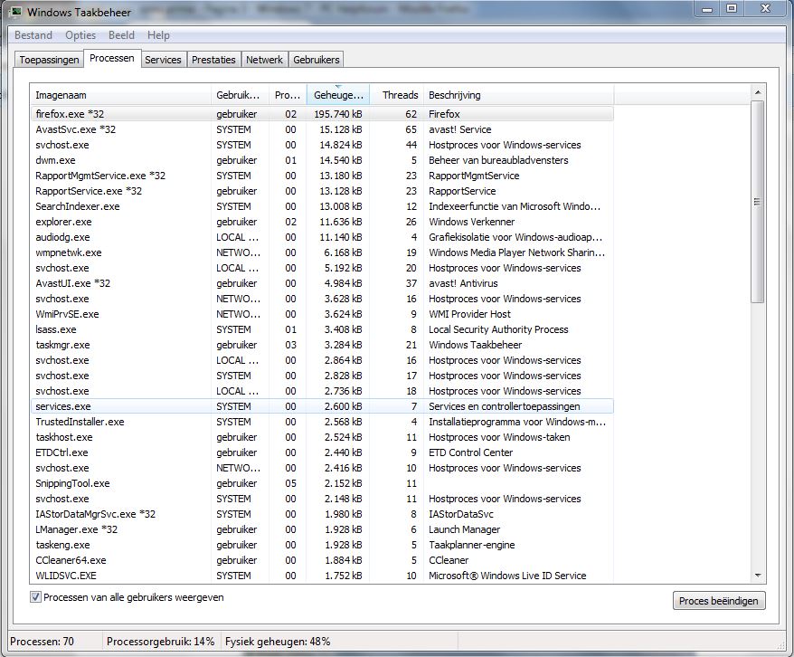Open the Netwerk tab
The image size is (794, 657).
tap(264, 60)
